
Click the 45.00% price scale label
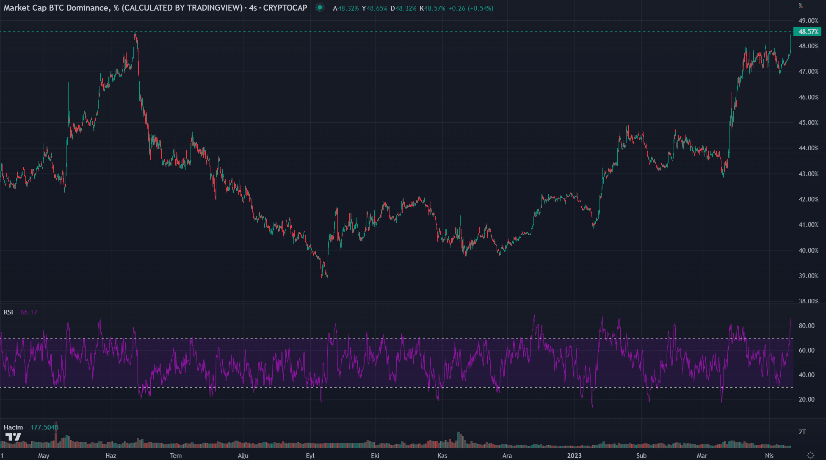pos(808,123)
